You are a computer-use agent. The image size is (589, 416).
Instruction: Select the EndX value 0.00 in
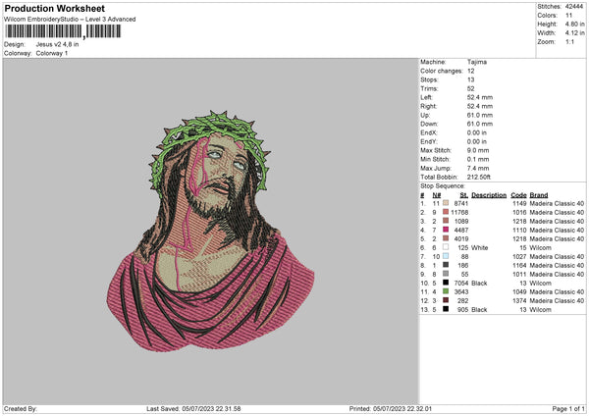477,132
